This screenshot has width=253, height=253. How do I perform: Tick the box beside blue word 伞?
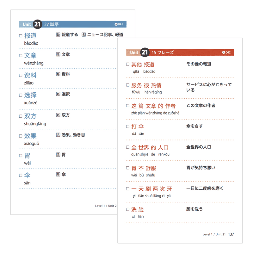pyautogui.click(x=21, y=176)
